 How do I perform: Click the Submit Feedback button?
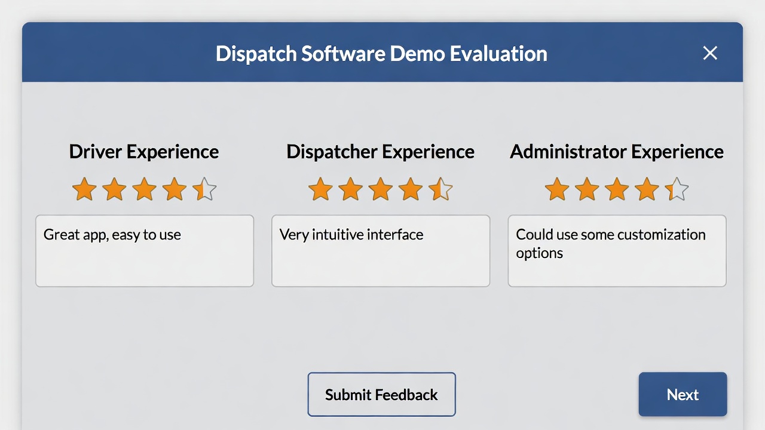click(381, 394)
